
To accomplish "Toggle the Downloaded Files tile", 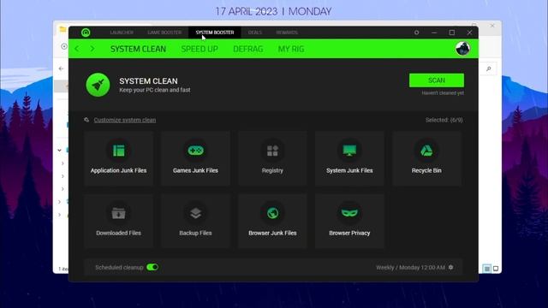I will point(118,221).
